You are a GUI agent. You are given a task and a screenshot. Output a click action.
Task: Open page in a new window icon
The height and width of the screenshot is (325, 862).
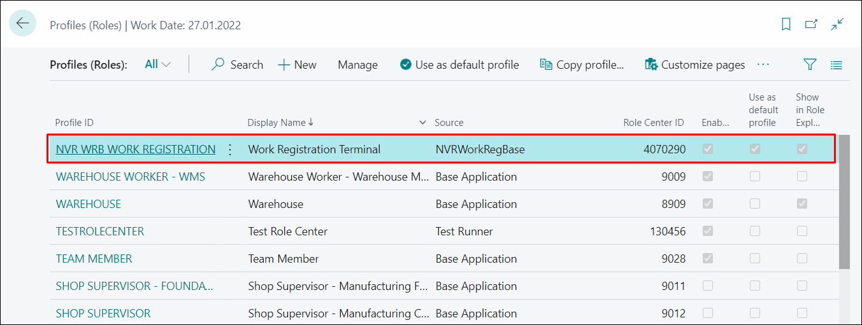tap(811, 24)
